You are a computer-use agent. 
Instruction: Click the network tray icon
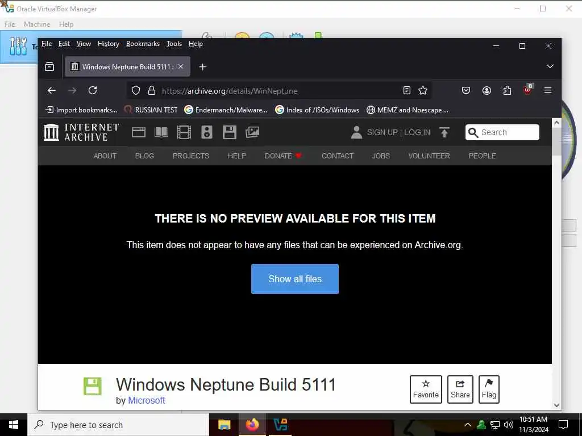pyautogui.click(x=495, y=425)
